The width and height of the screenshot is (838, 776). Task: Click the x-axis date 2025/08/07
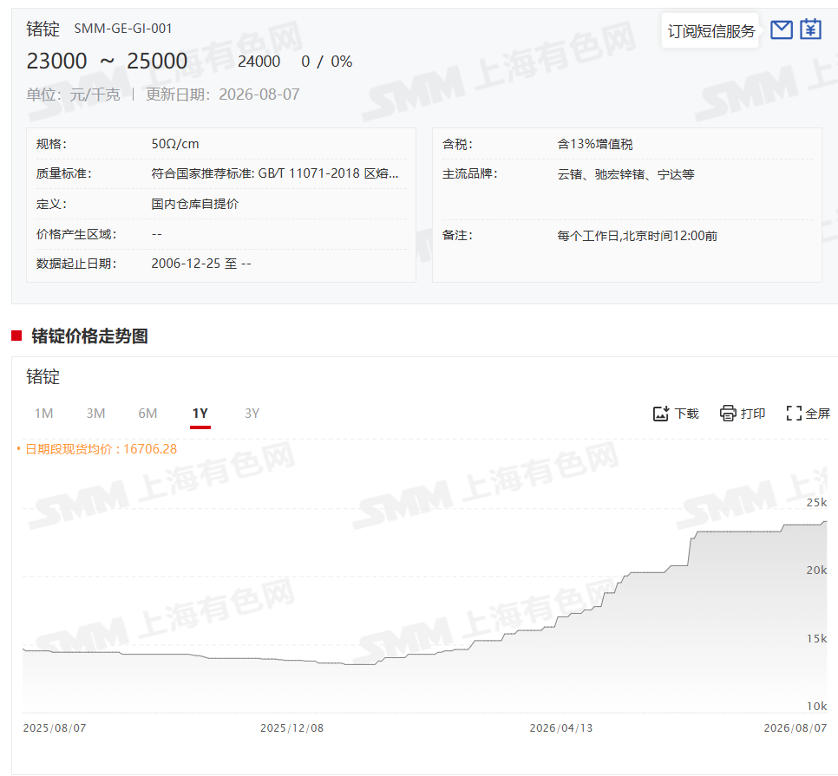55,728
